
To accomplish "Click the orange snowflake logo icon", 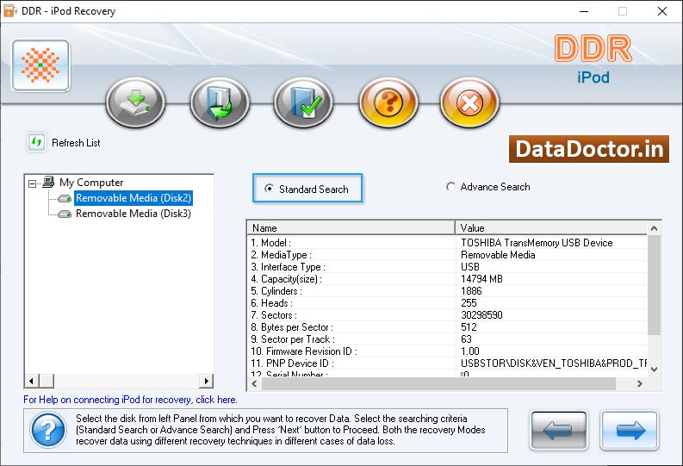I will click(x=40, y=65).
